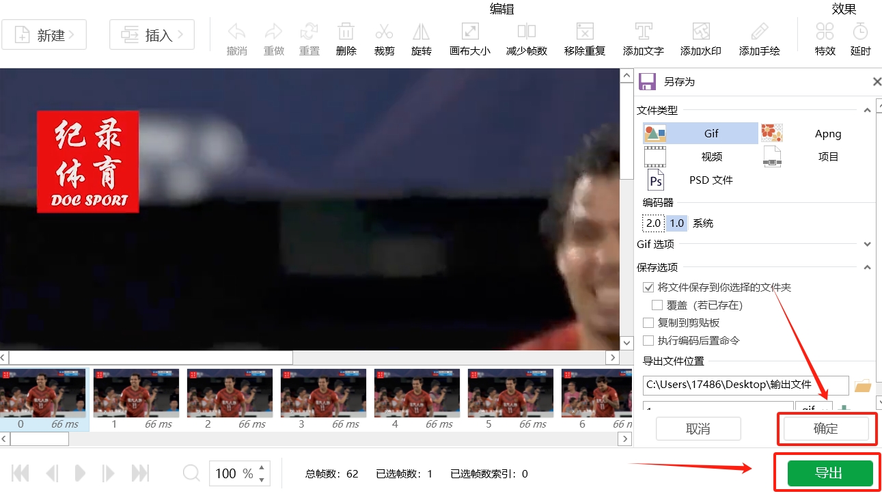The image size is (882, 498).
Task: Play the animation preview
Action: pos(80,473)
